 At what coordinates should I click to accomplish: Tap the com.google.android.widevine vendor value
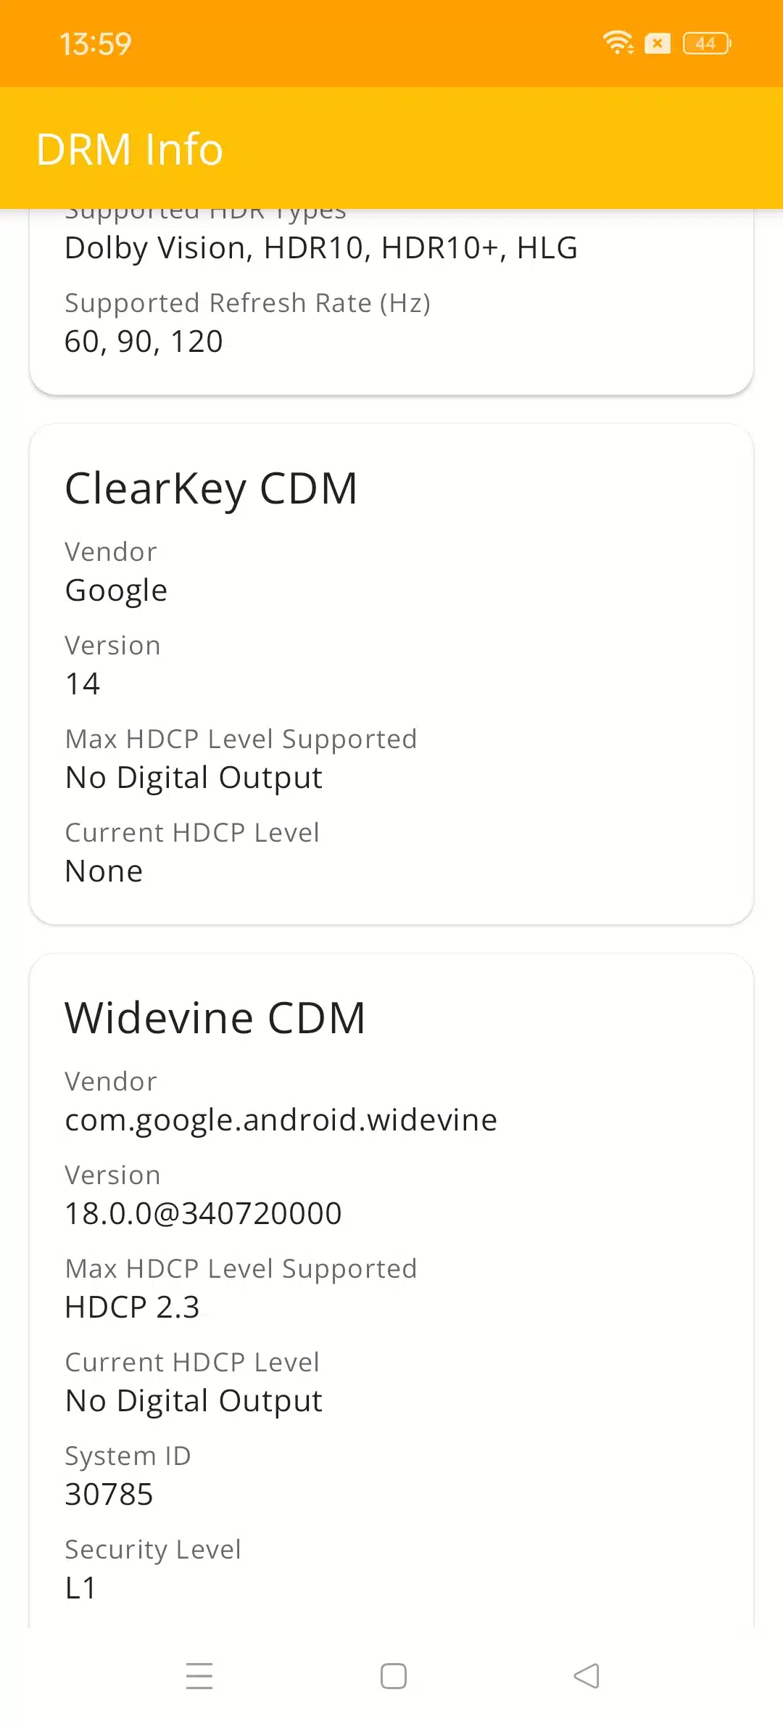pos(281,1120)
